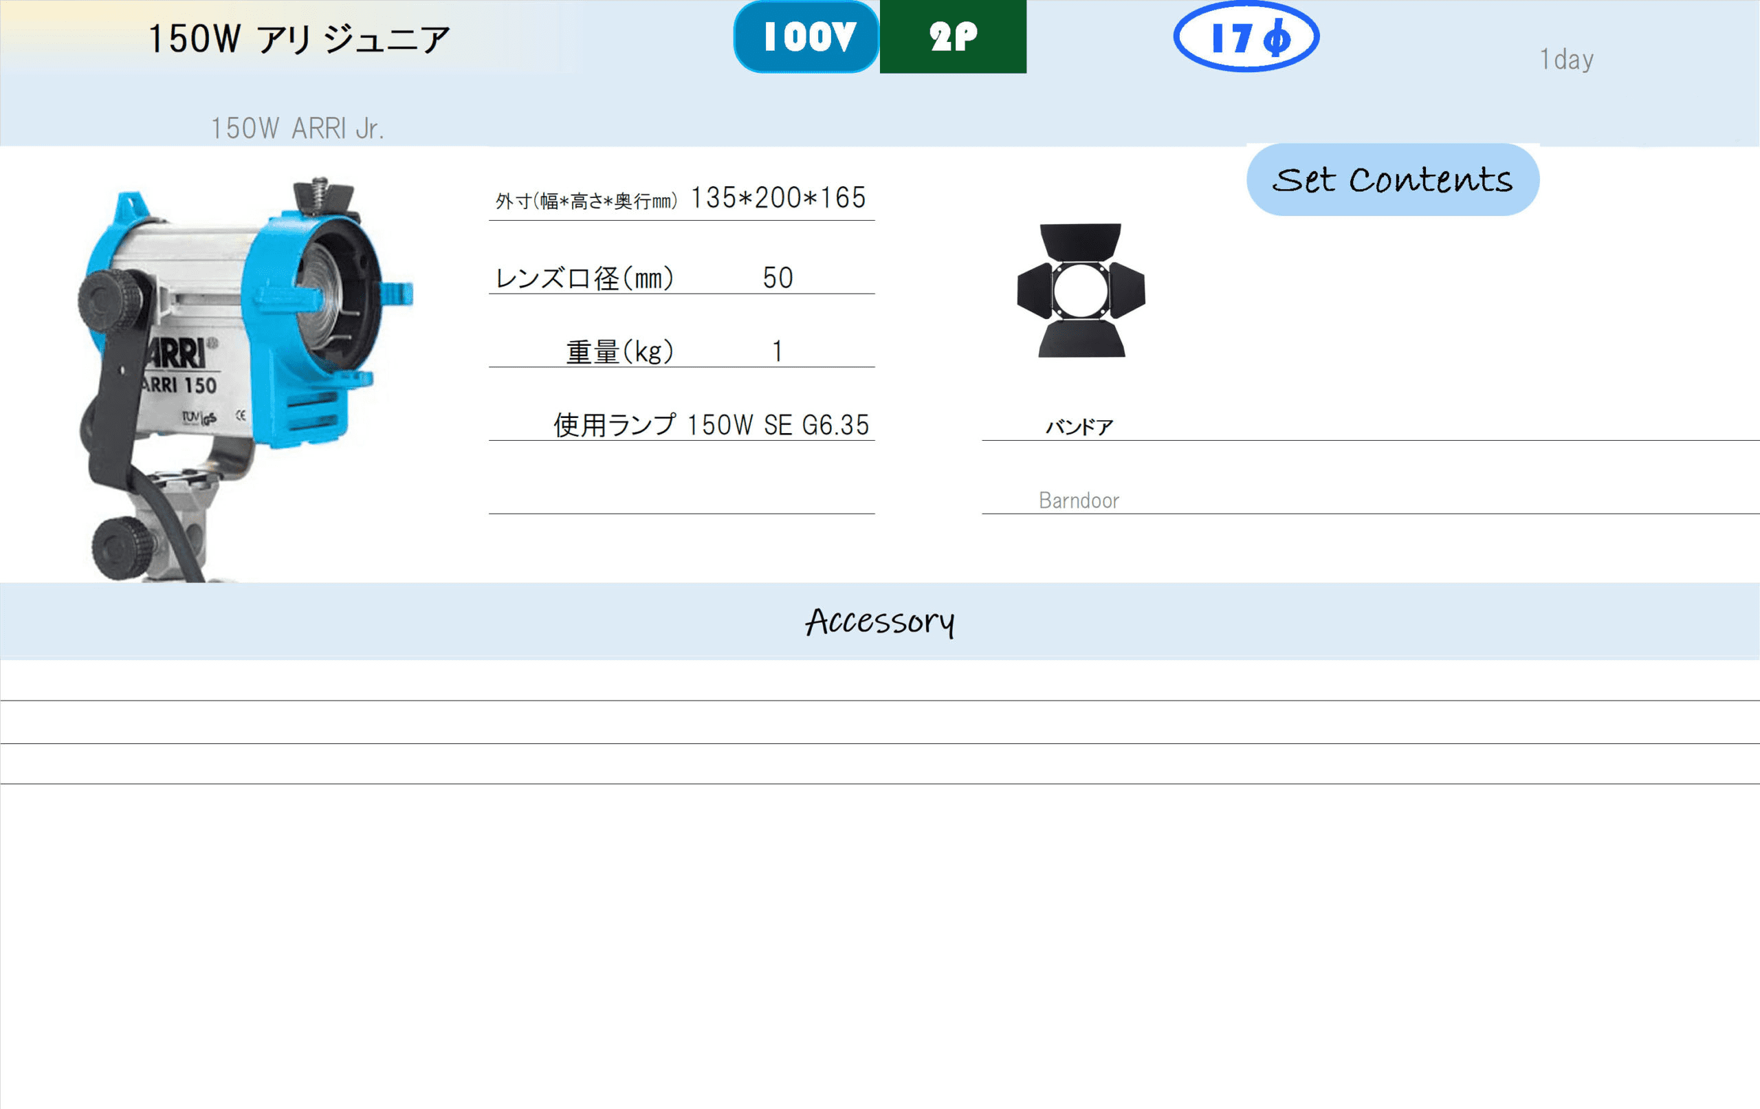Click the lens diameter value 50
Screen dimensions: 1760x1109
[778, 278]
